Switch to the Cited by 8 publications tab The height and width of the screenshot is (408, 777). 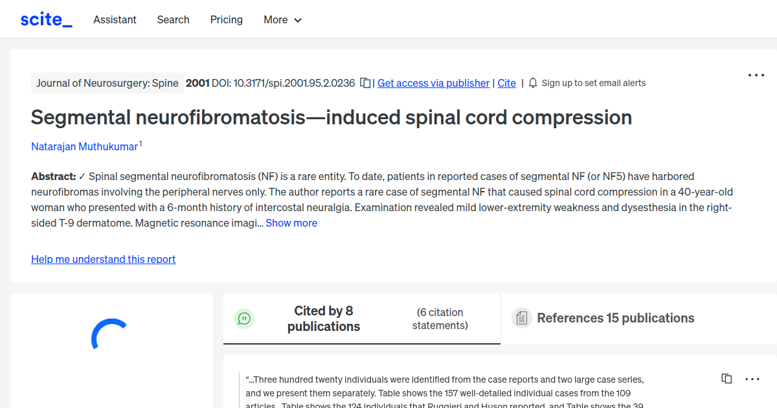(324, 318)
